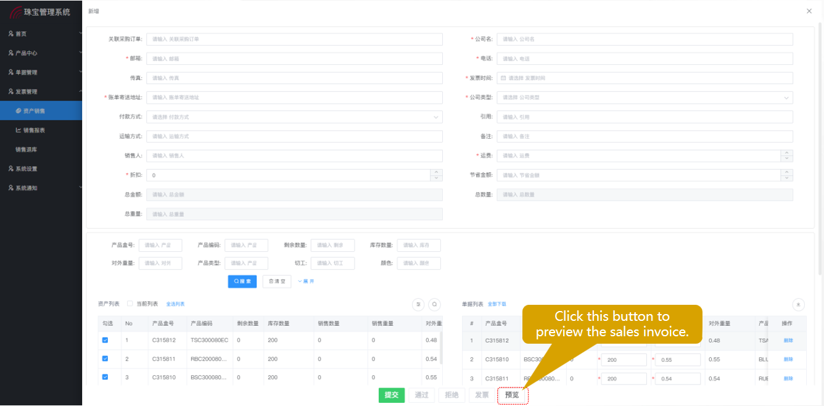This screenshot has height=406, width=824.
Task: Expand more filters with 展开
Action: 306,281
